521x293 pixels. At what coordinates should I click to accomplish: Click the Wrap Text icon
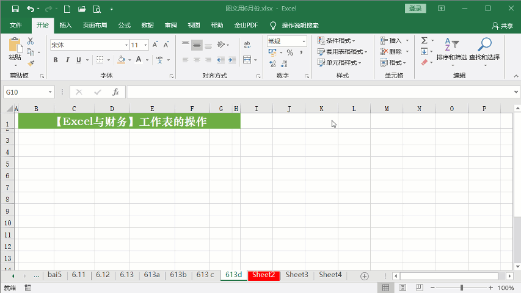click(x=247, y=45)
